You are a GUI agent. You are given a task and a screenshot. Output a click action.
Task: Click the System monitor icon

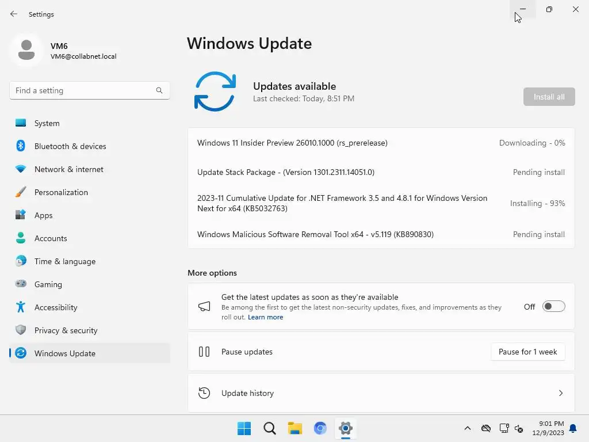click(x=21, y=123)
